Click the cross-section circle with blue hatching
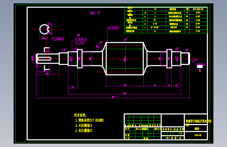 point(44,29)
